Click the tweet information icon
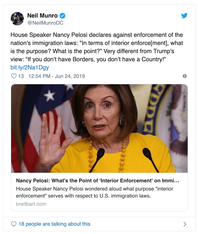The width and height of the screenshot is (198, 234). pyautogui.click(x=185, y=76)
